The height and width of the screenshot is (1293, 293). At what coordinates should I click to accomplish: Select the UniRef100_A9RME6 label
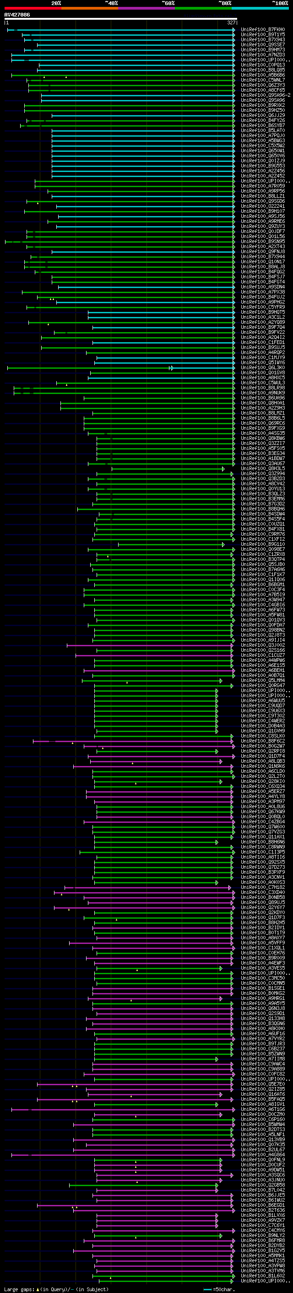[x=263, y=222]
